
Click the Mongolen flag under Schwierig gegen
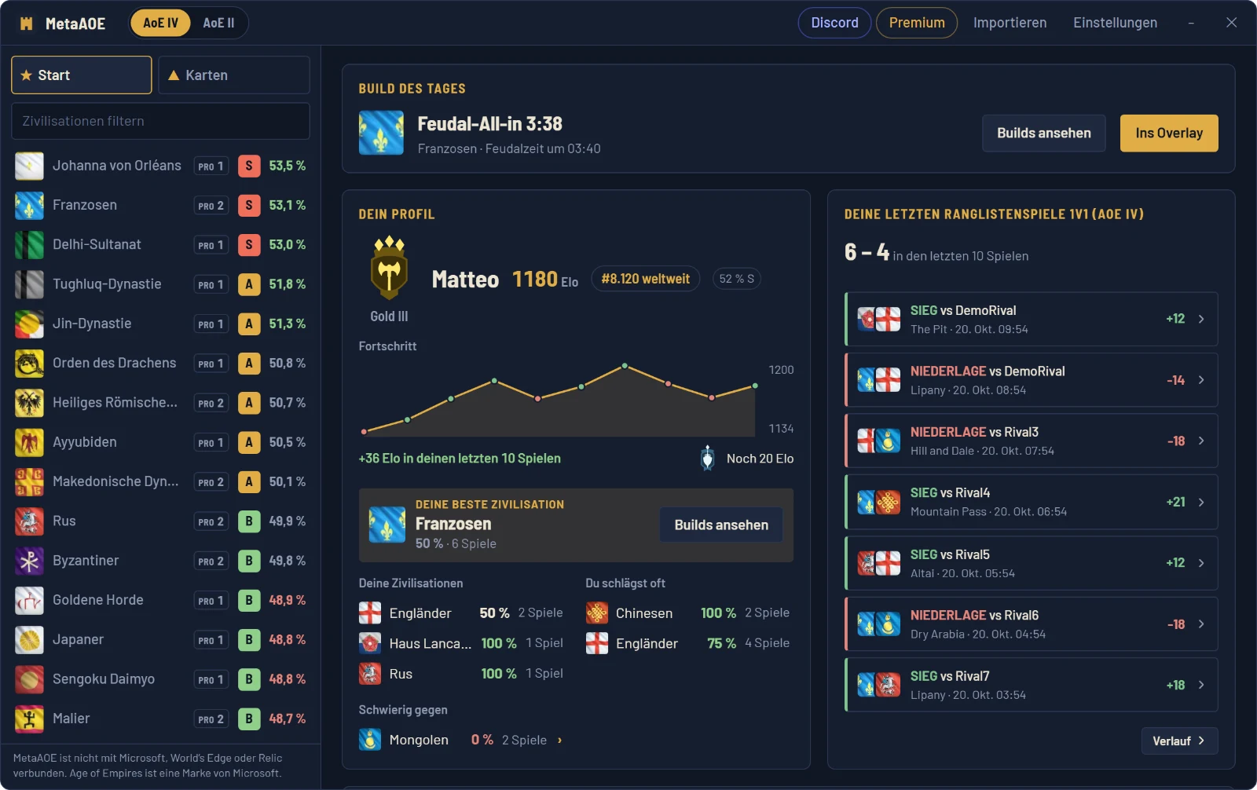coord(370,740)
